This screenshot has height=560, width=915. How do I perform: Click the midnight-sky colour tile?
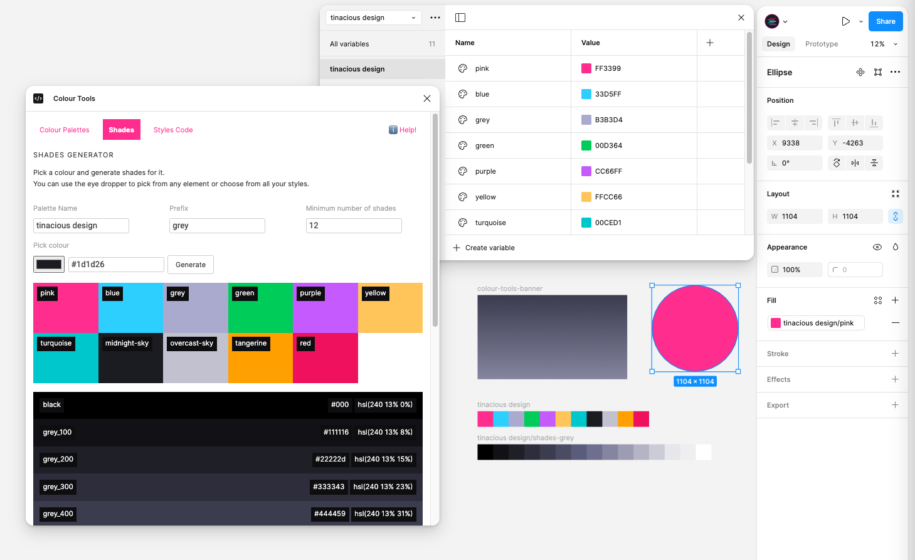(130, 358)
